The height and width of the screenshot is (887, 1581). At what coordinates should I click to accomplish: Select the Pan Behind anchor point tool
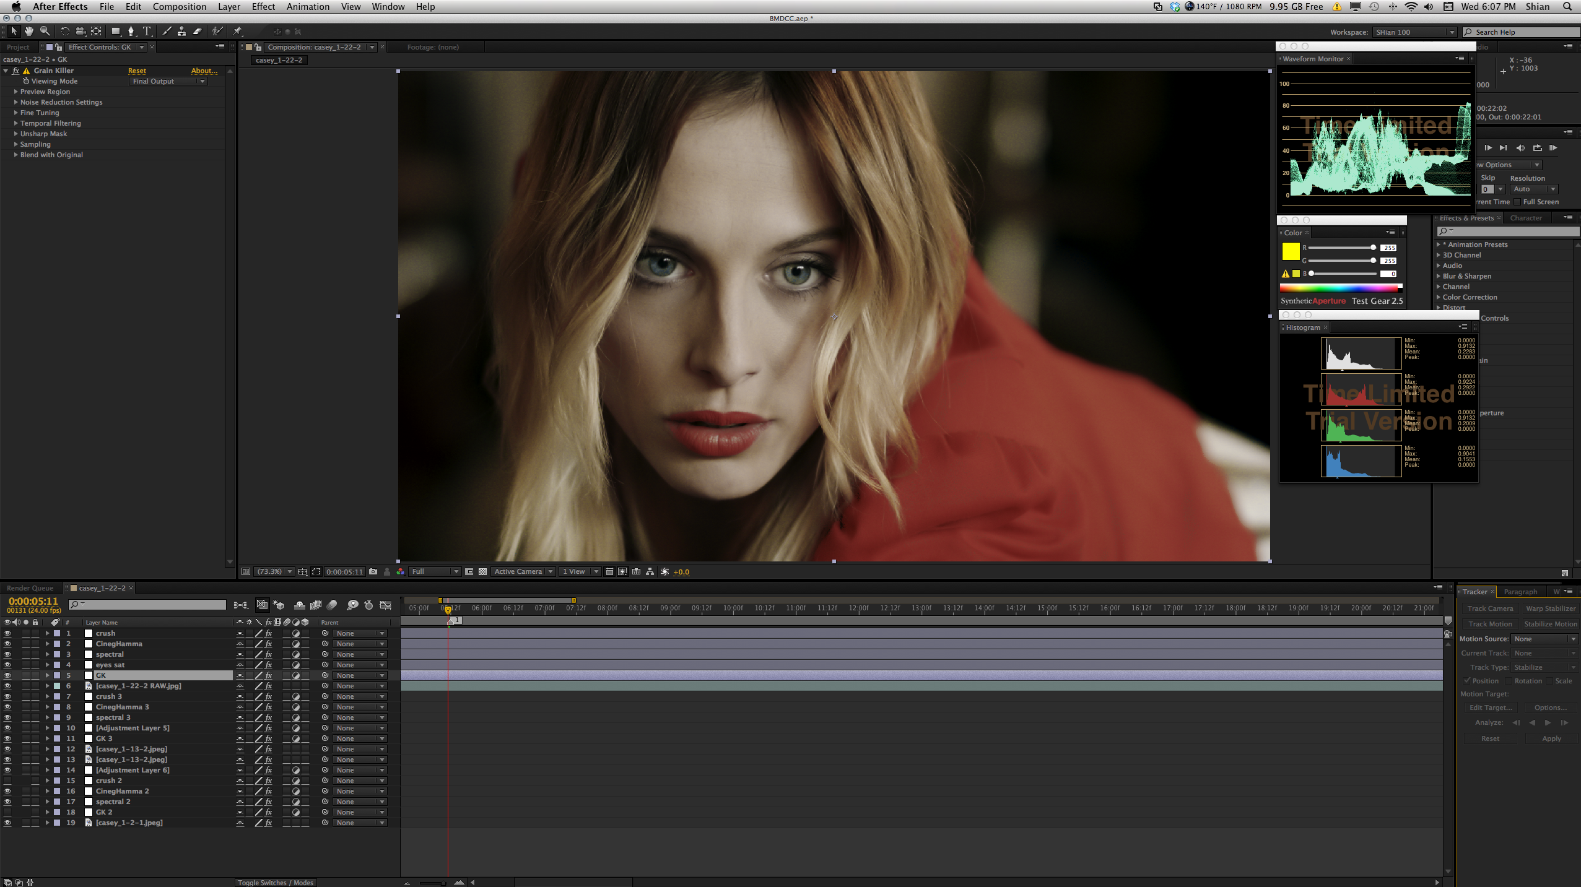[97, 31]
